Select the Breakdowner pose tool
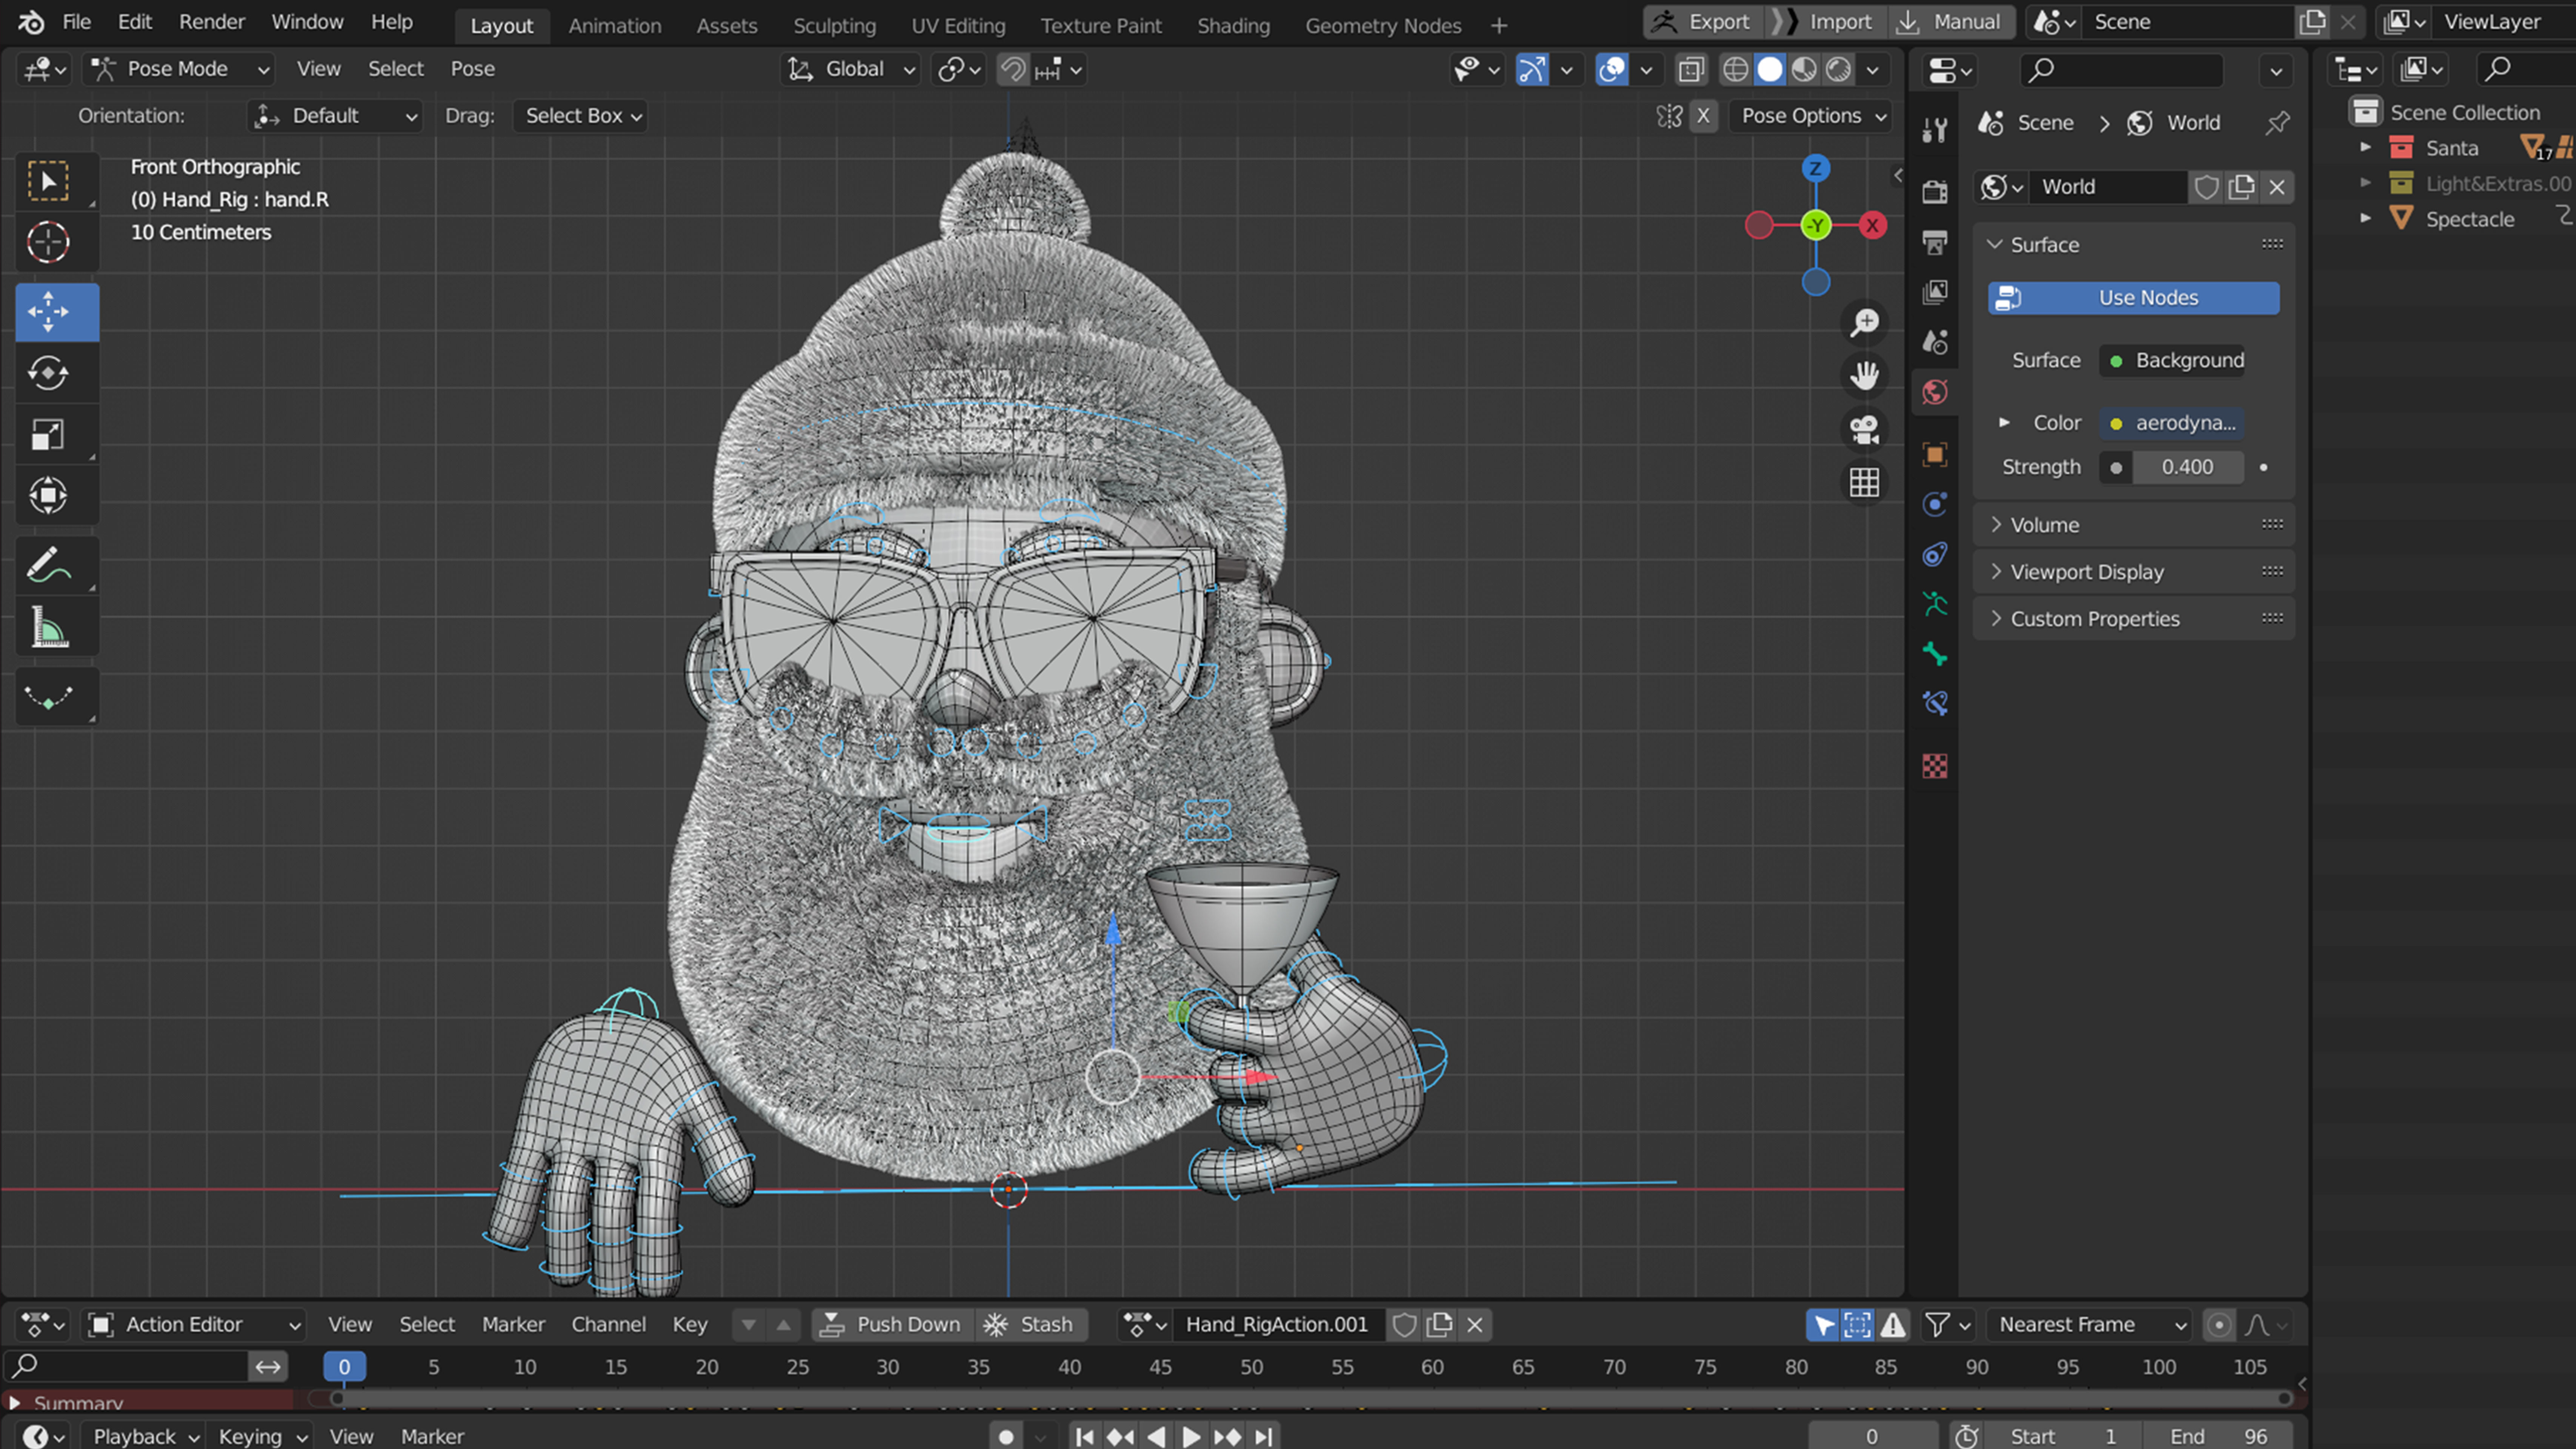2576x1449 pixels. [x=48, y=697]
